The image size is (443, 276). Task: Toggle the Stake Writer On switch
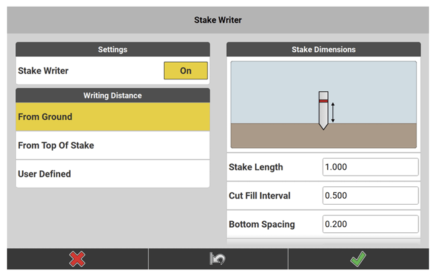pos(186,71)
